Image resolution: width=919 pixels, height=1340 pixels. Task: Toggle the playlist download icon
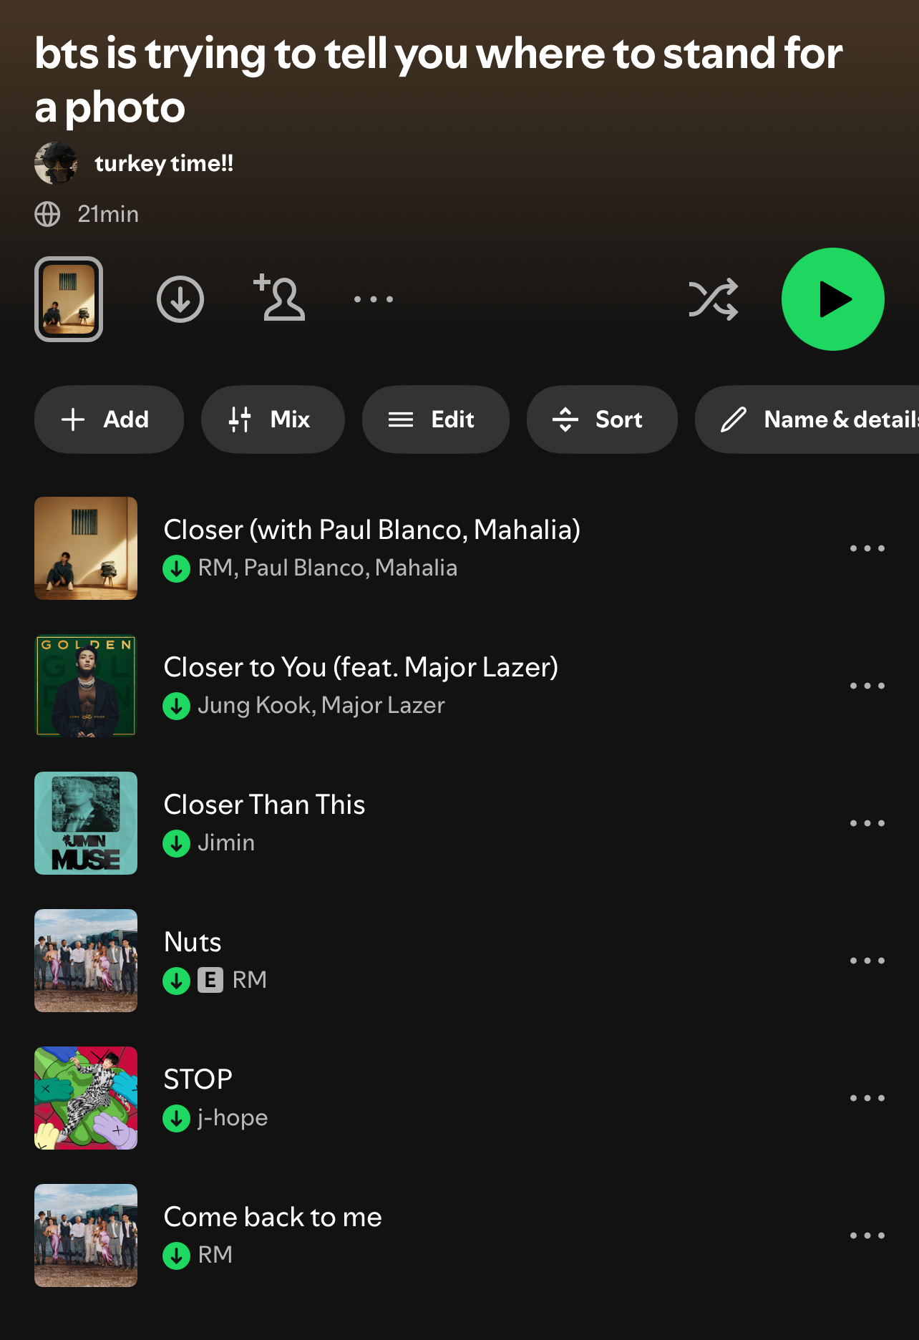[x=180, y=299]
